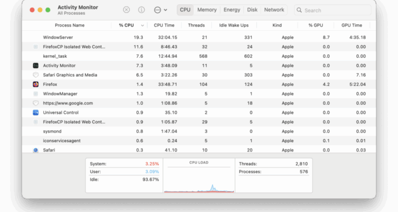Open the more options ellipsis menu
This screenshot has width=398, height=212.
pos(160,10)
